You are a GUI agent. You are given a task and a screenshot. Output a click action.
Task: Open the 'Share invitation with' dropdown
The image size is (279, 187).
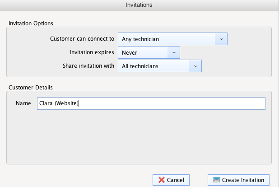(160, 66)
